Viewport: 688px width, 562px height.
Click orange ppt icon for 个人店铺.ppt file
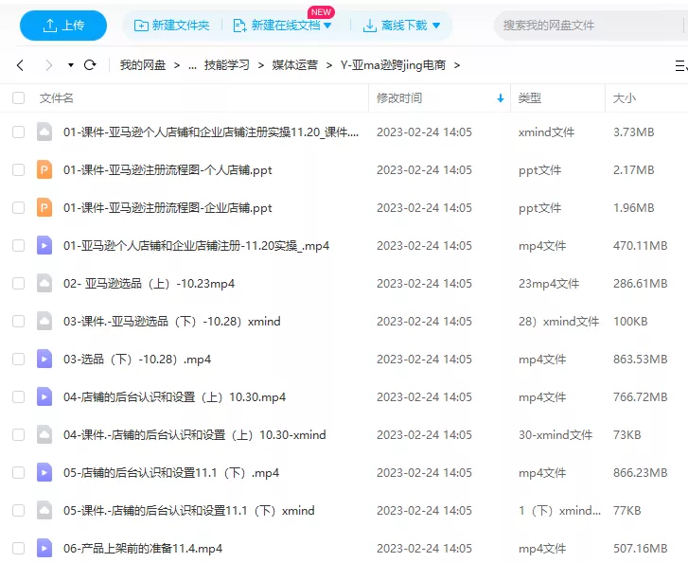44,170
